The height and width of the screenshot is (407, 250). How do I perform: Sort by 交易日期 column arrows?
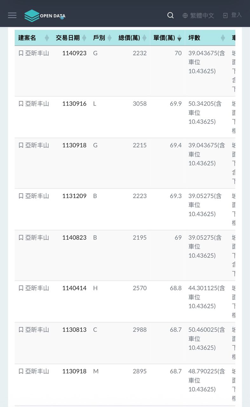click(x=84, y=38)
